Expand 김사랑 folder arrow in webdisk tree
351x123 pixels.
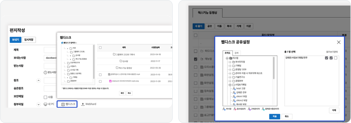(70, 55)
